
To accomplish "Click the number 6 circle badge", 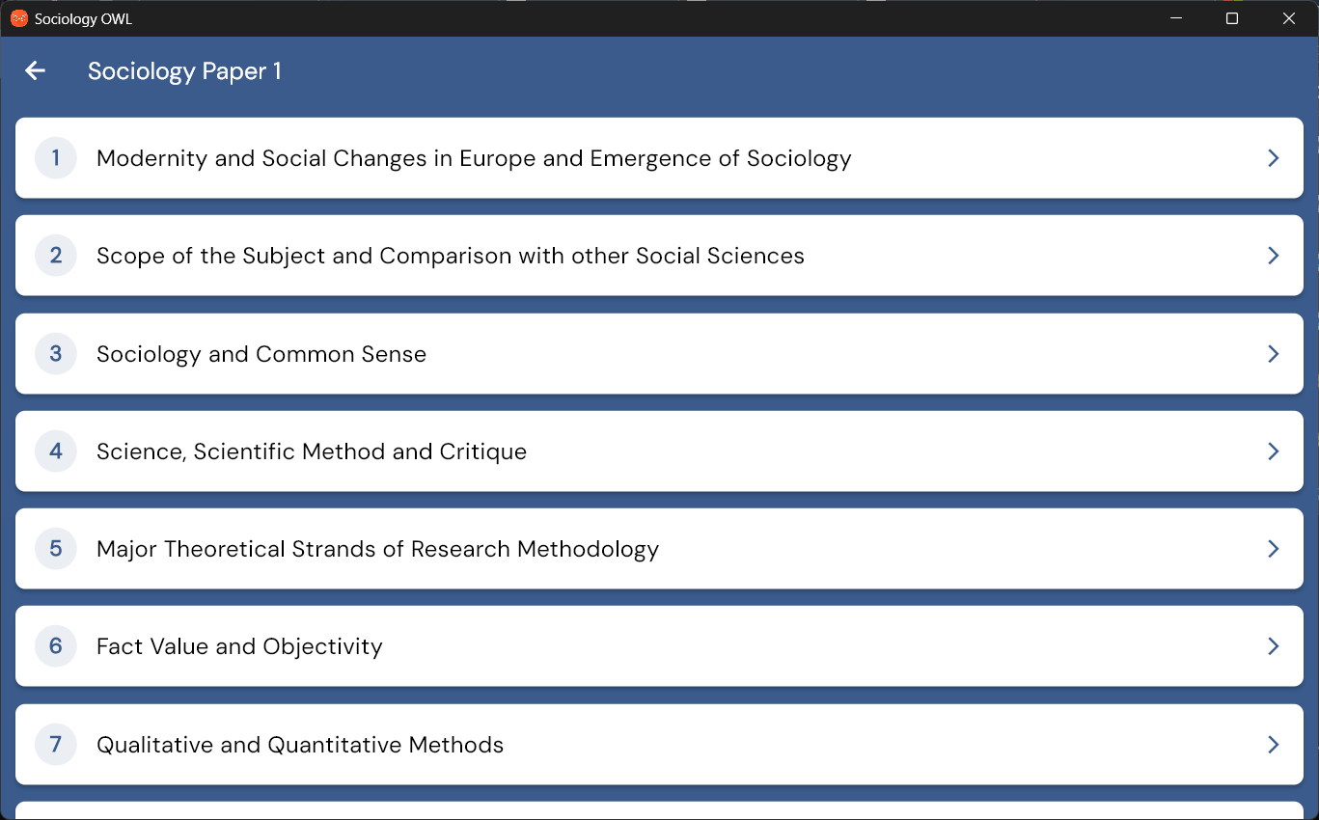I will point(56,646).
